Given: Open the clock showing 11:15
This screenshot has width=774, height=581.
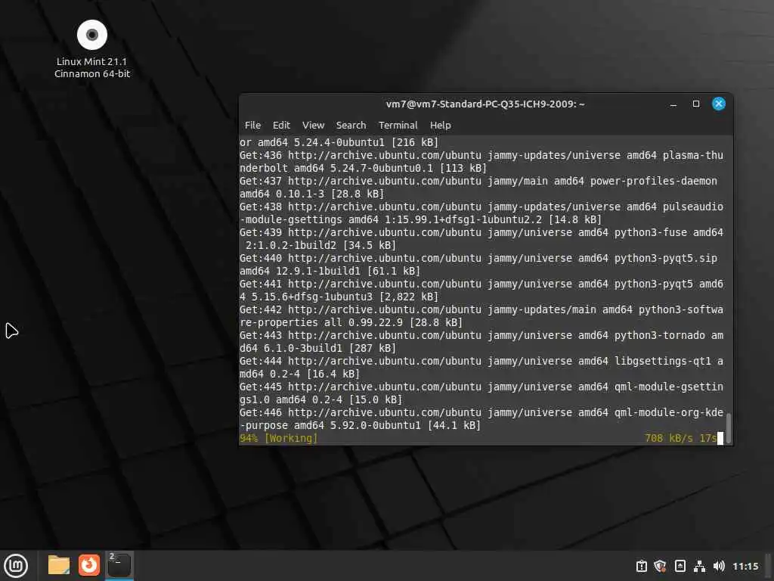Looking at the screenshot, I should tap(745, 566).
